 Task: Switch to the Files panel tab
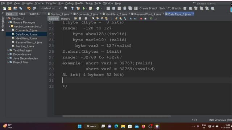tap(22, 14)
